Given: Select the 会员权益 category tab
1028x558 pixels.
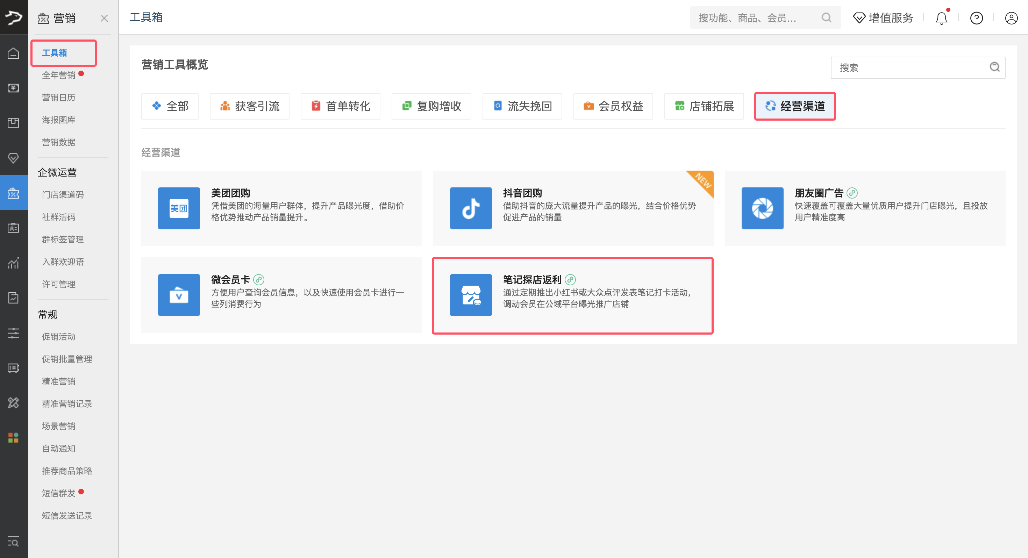Looking at the screenshot, I should (x=613, y=106).
